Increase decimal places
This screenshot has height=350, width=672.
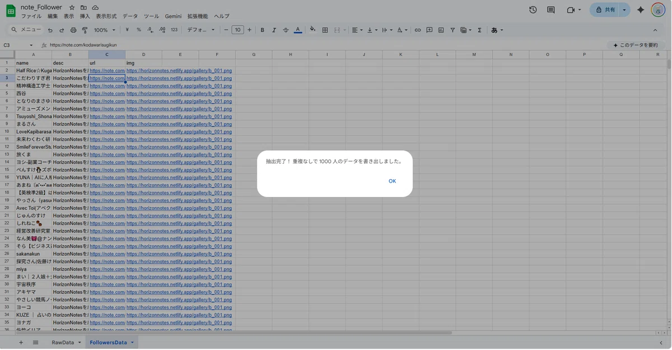point(162,30)
